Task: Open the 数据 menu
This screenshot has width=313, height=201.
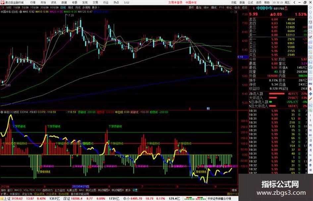Action: tap(64, 2)
